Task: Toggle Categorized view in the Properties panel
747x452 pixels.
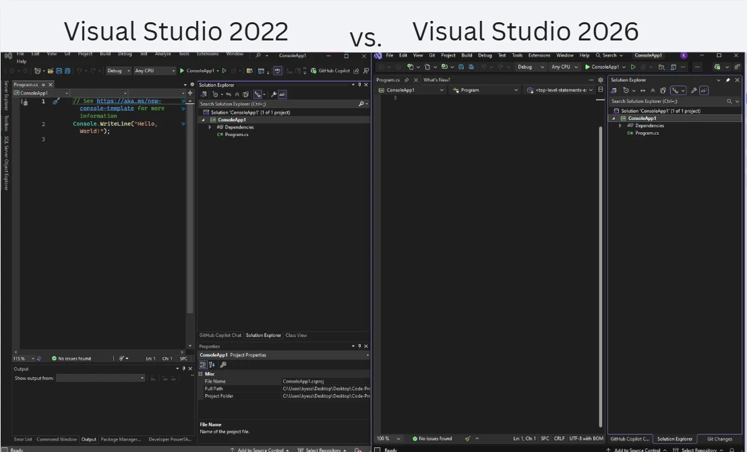Action: pyautogui.click(x=203, y=364)
